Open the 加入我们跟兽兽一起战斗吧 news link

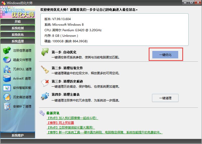click(x=72, y=118)
